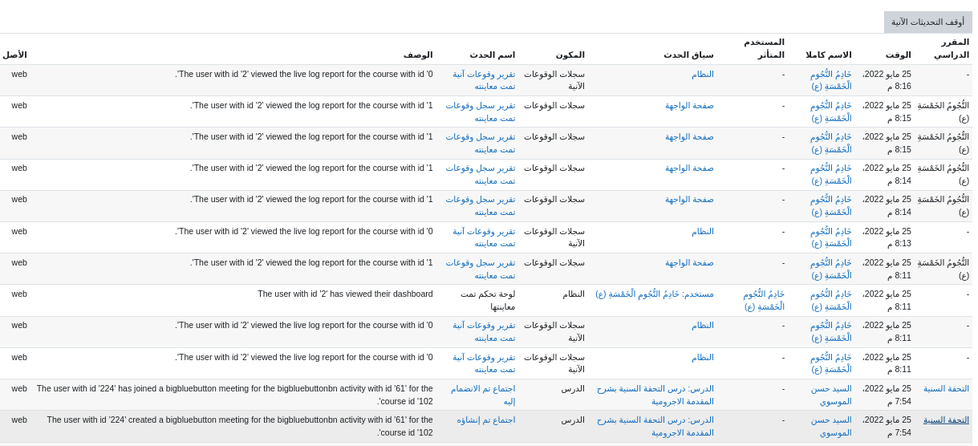Open تقرير سجل وقوعات event in the 8:11 م row
978x446 pixels.
[481, 269]
